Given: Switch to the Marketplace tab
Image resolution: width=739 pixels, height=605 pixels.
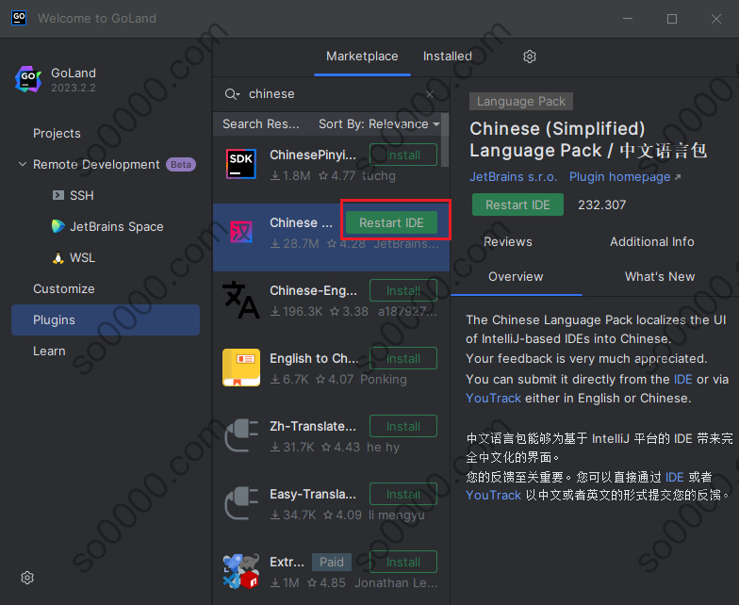Looking at the screenshot, I should [362, 57].
